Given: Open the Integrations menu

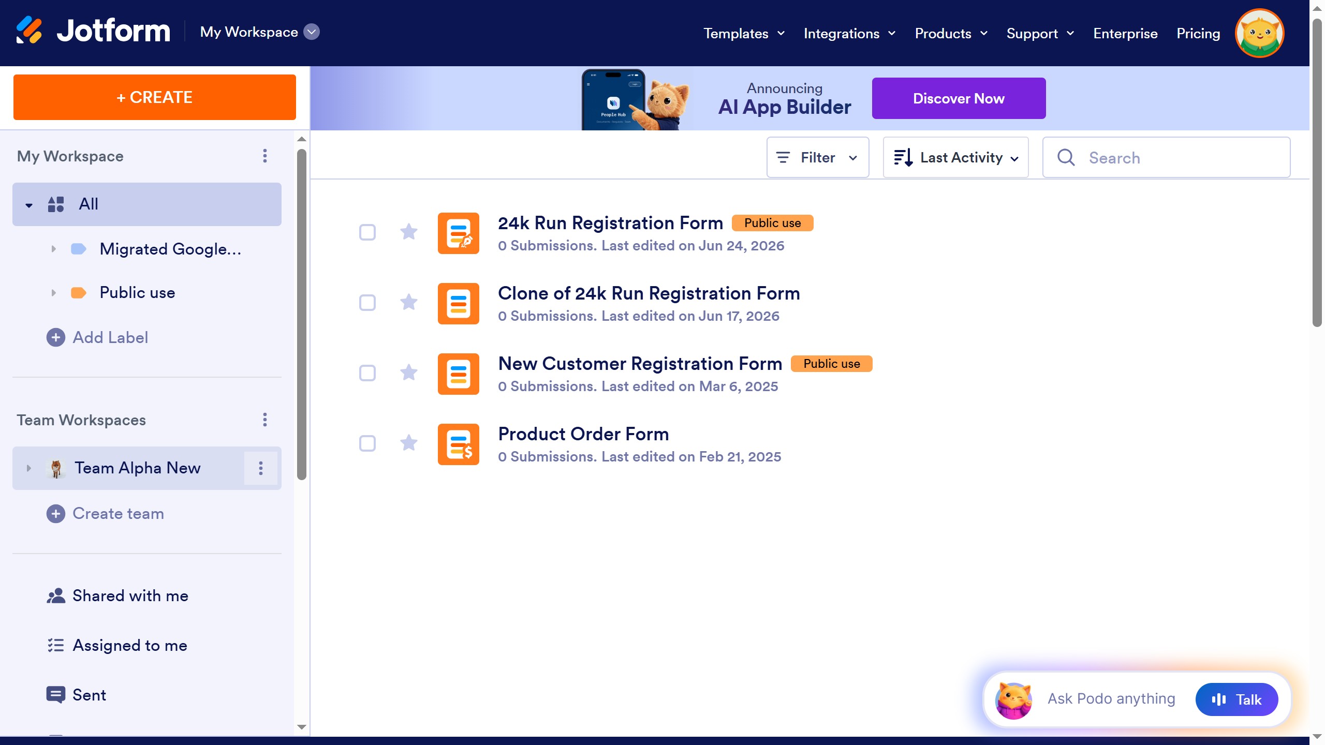Looking at the screenshot, I should point(850,34).
